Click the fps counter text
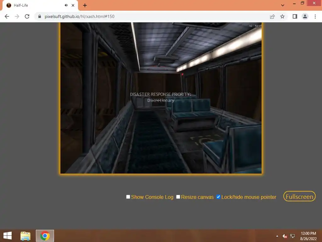Image resolution: width=322 pixels, height=242 pixels. point(254,26)
